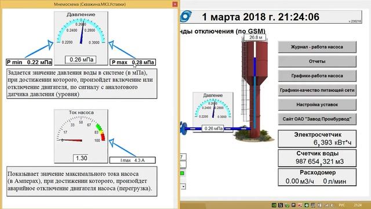Close the Мнемосхема setpoints window
The image size is (371, 209).
click(x=175, y=4)
